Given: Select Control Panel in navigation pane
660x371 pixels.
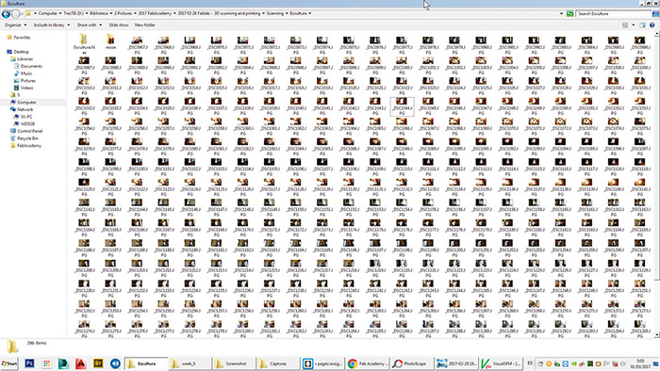Looking at the screenshot, I should coord(29,131).
